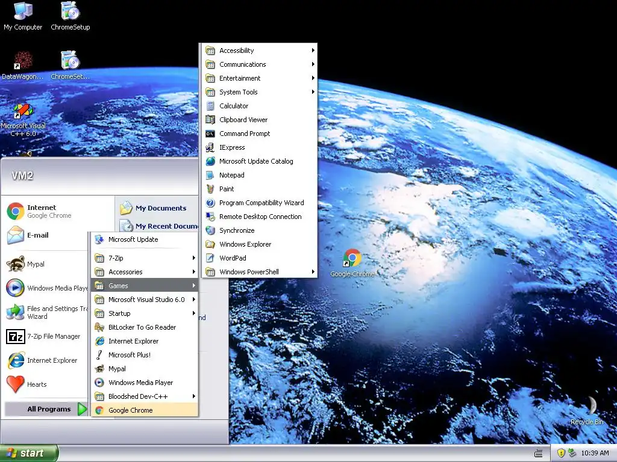Click the taskbar clock showing 10:39 AM
This screenshot has width=617, height=462.
point(595,453)
